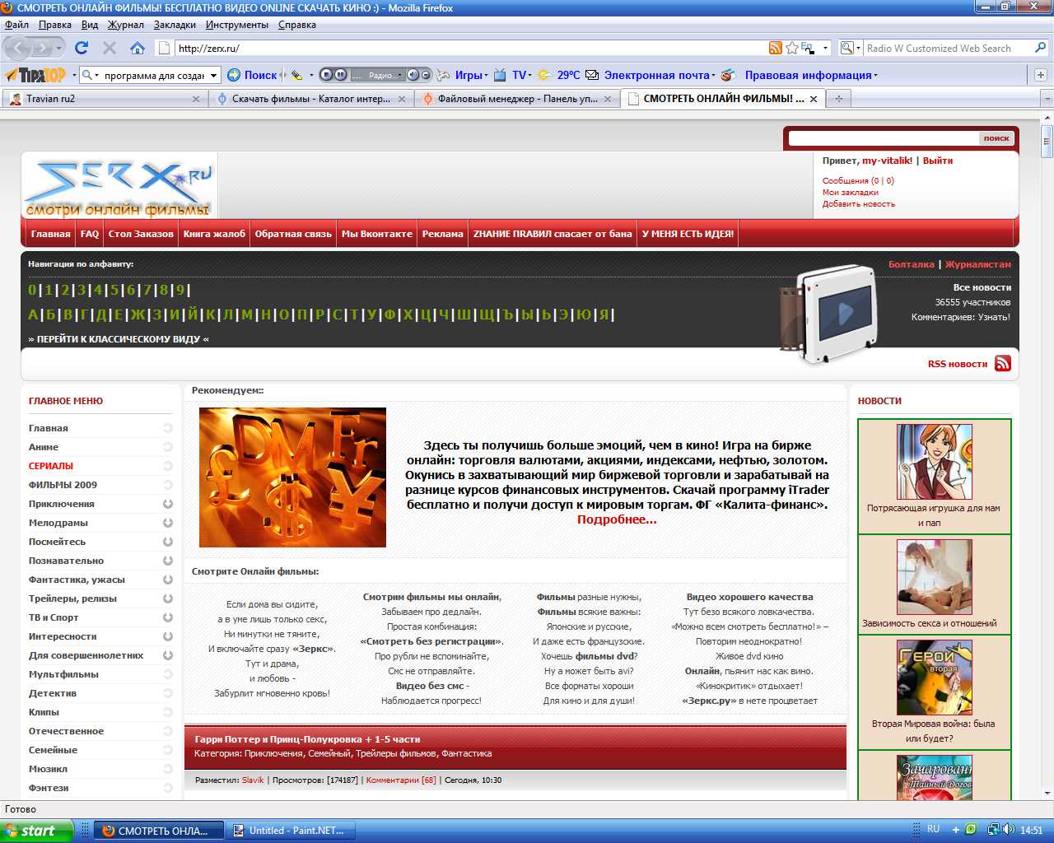This screenshot has height=843, width=1054.
Task: Click the highlighter icon in toolbar
Action: click(x=296, y=75)
